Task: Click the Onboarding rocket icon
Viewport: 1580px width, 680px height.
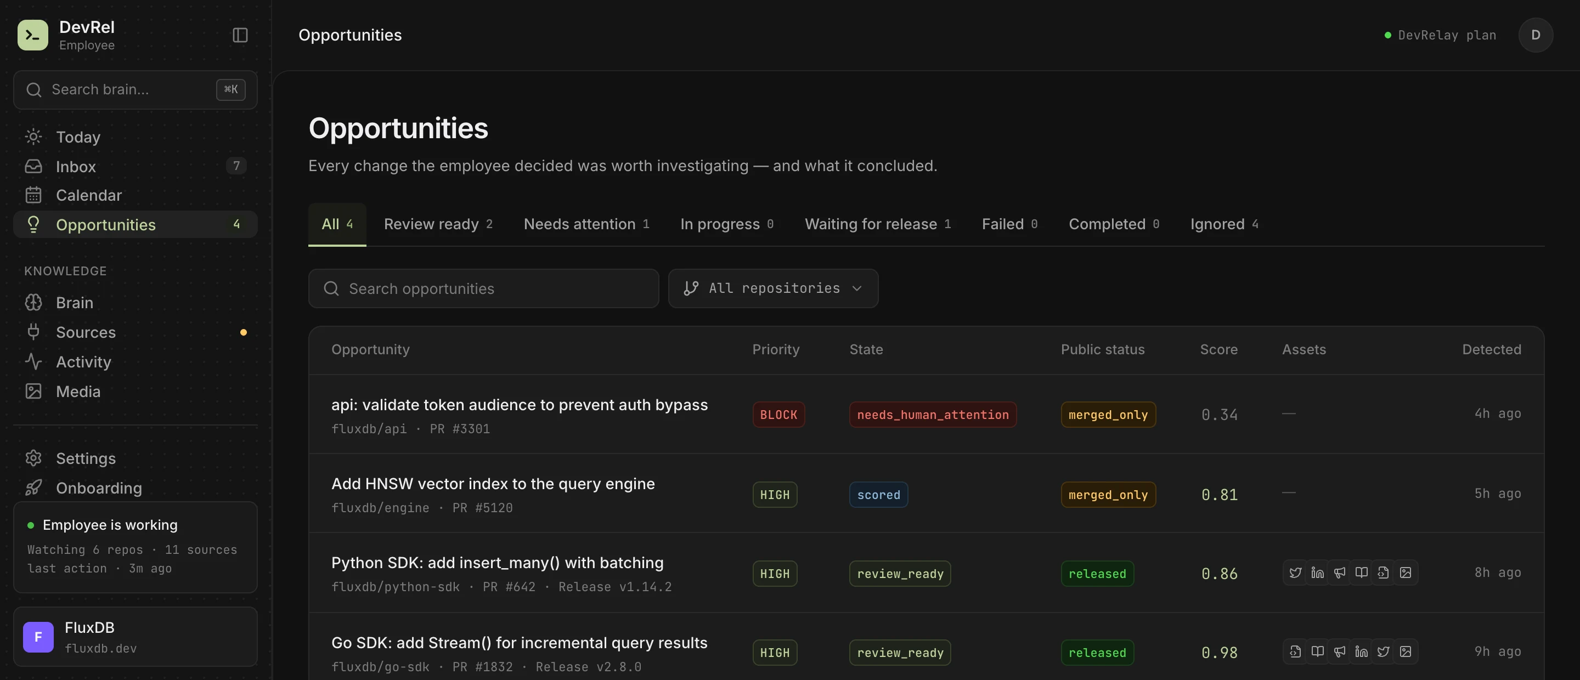Action: tap(33, 488)
